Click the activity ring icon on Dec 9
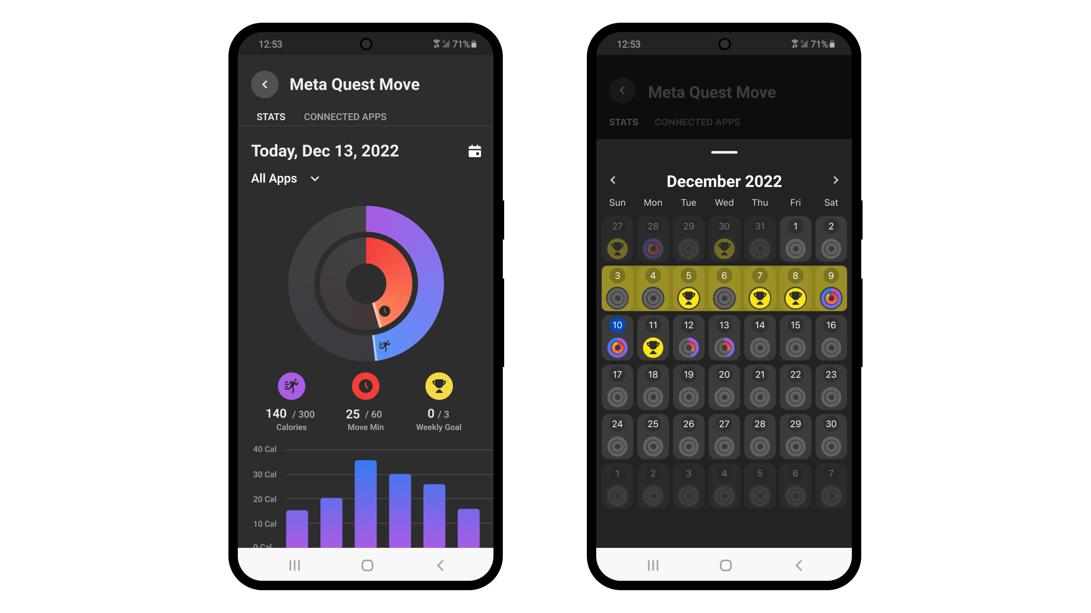This screenshot has height=613, width=1091. click(830, 298)
